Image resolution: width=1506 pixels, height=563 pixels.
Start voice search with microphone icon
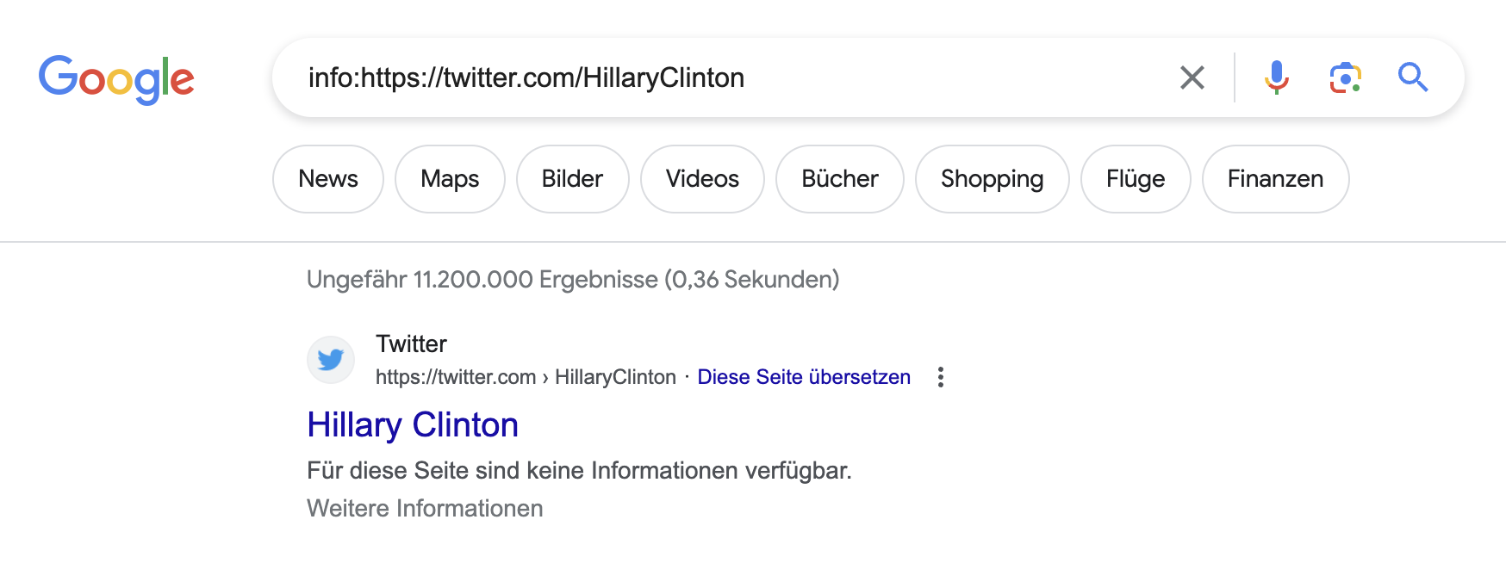[x=1276, y=77]
